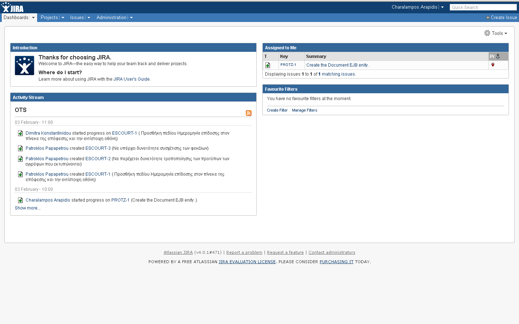
Task: Click the Purchasing It link
Action: point(337,262)
